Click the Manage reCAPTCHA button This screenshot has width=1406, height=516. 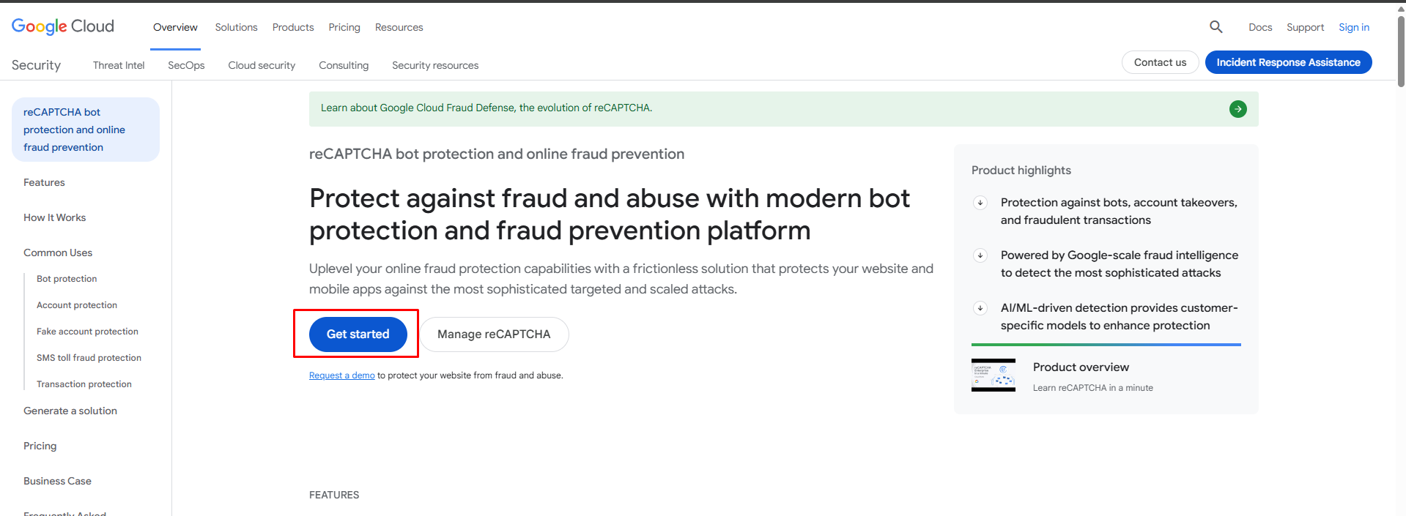tap(494, 334)
